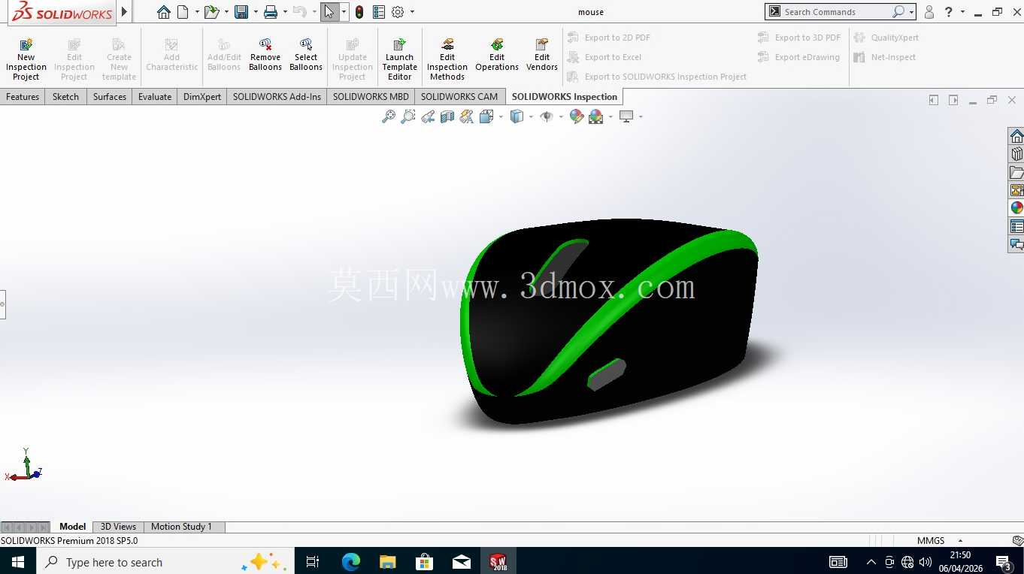Click the Help question mark icon
1024x574 pixels.
tap(949, 12)
